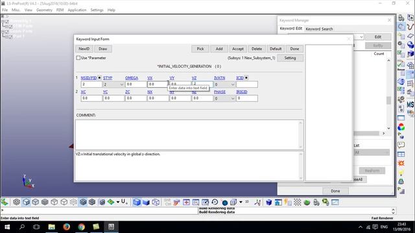Click the MS icon in right toolbar
415x233 pixels.
(410, 104)
